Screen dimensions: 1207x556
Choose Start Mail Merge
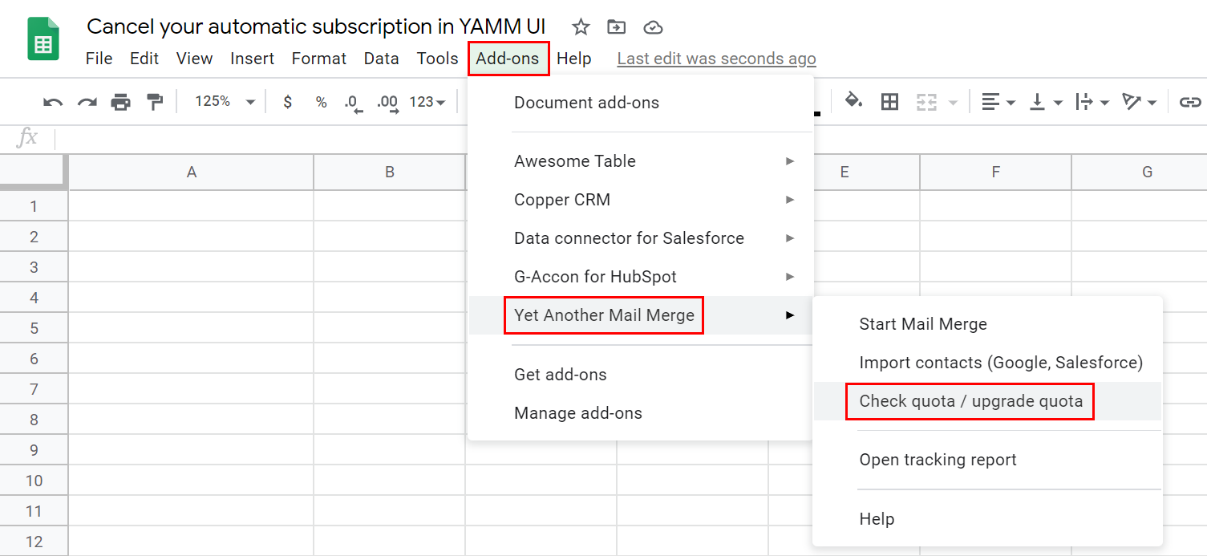pos(922,324)
